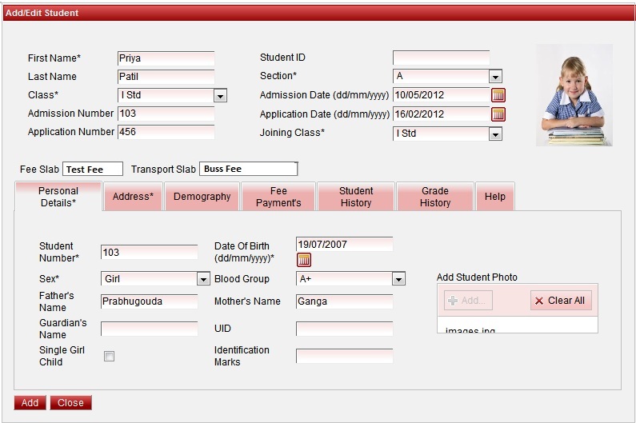
Task: Tick the Single Girl Child checkbox
Action: (x=109, y=357)
